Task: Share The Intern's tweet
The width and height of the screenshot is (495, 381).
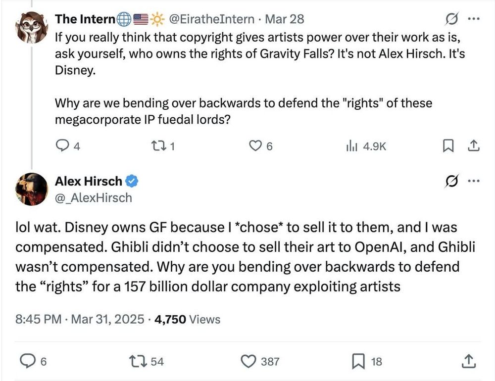Action: [473, 146]
